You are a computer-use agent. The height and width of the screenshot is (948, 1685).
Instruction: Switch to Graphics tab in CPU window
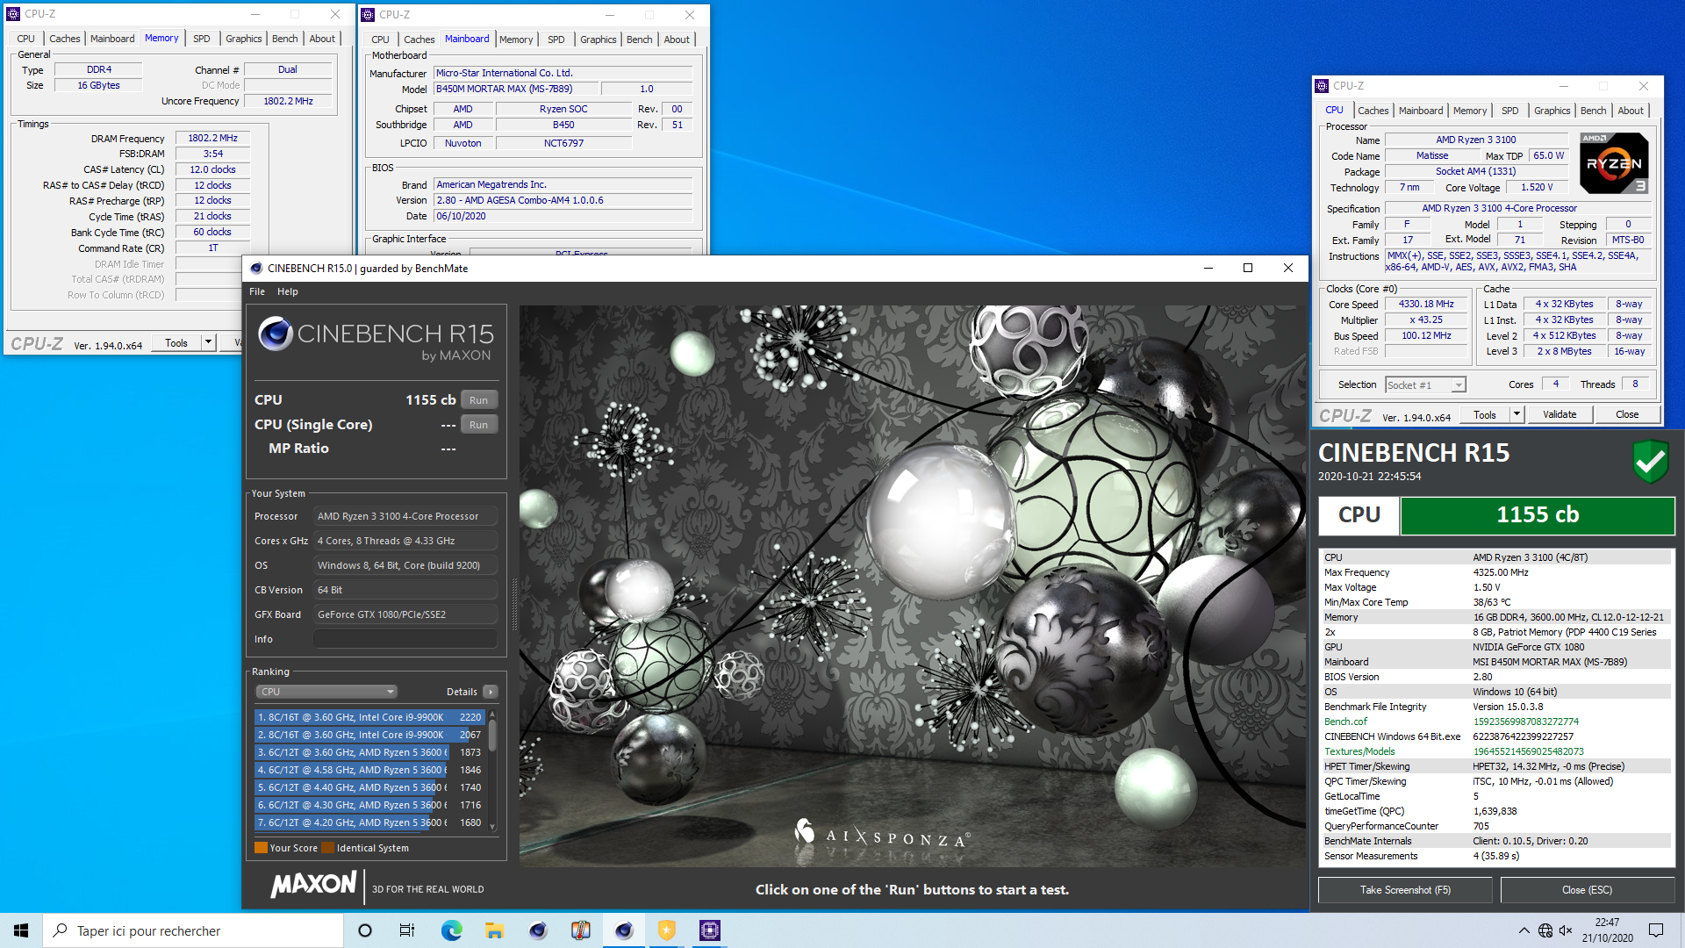coord(1552,111)
